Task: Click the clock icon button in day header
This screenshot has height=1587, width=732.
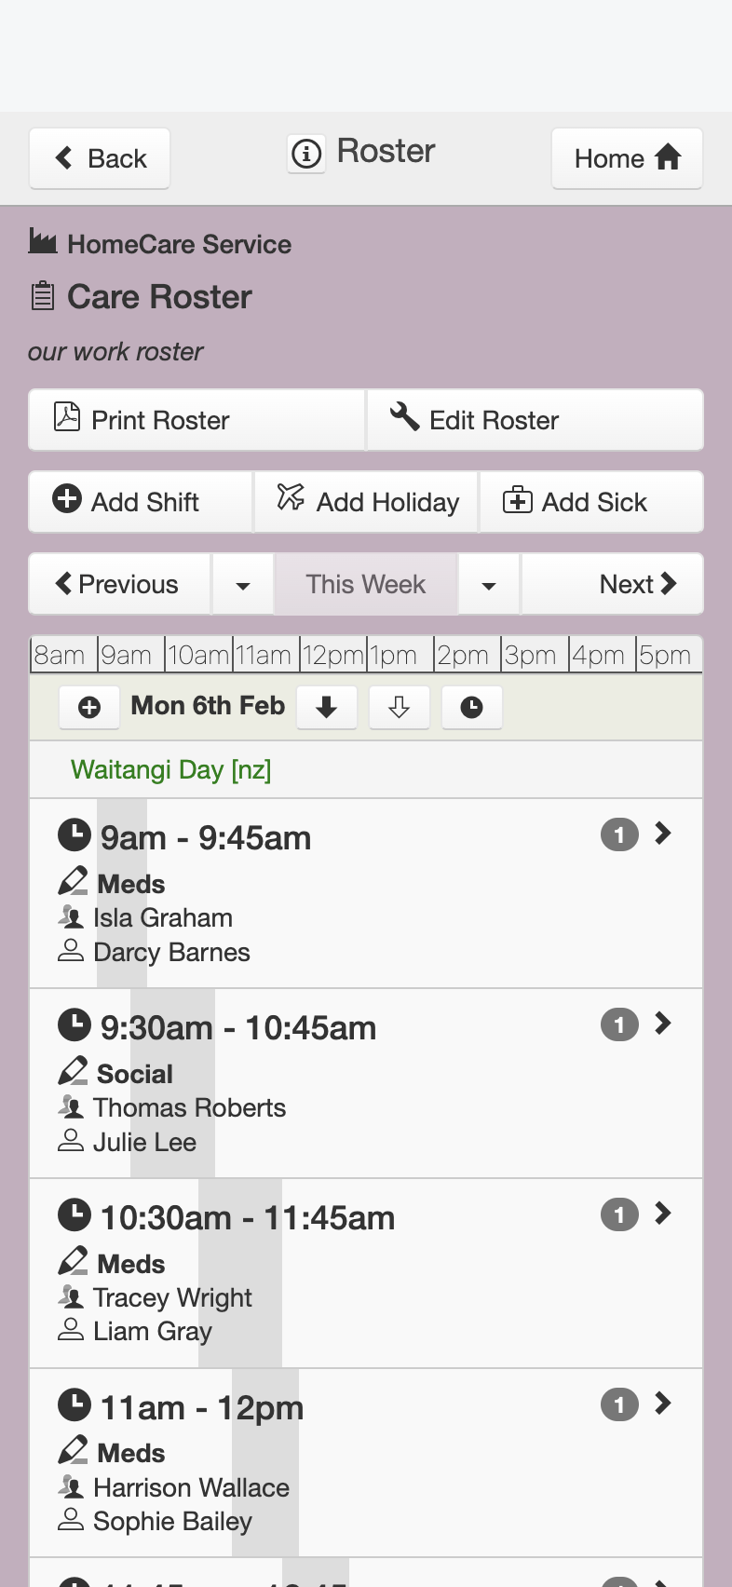Action: [x=472, y=708]
